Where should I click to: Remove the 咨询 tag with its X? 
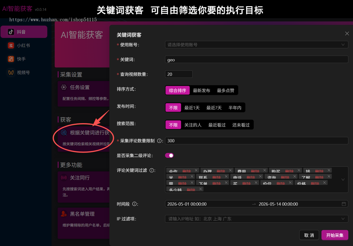[295, 177]
